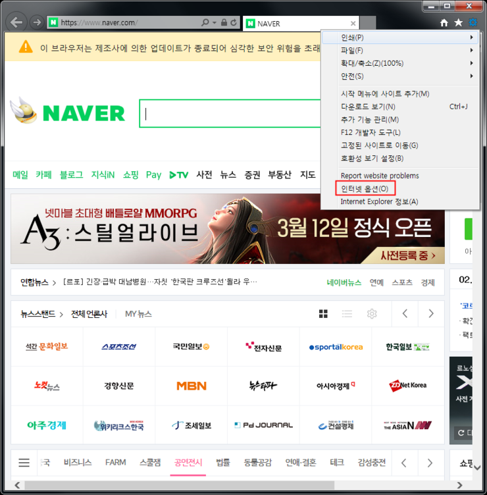Open the NAVER TV icon link
The image size is (487, 495).
(178, 175)
